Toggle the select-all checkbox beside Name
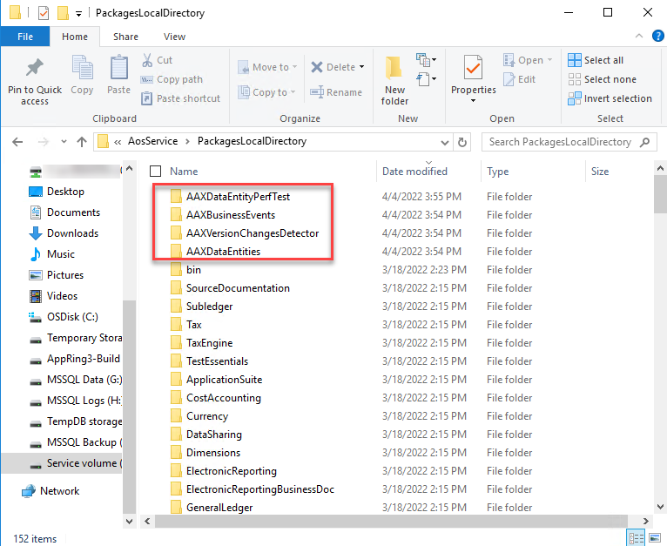The width and height of the screenshot is (667, 546). [156, 171]
